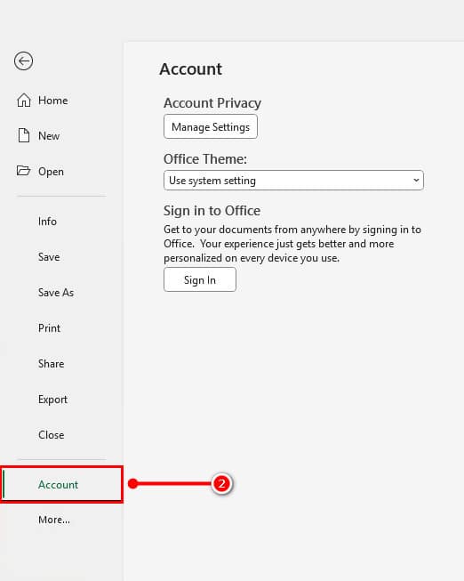Click the Manage Settings button
This screenshot has height=581, width=464.
(211, 126)
